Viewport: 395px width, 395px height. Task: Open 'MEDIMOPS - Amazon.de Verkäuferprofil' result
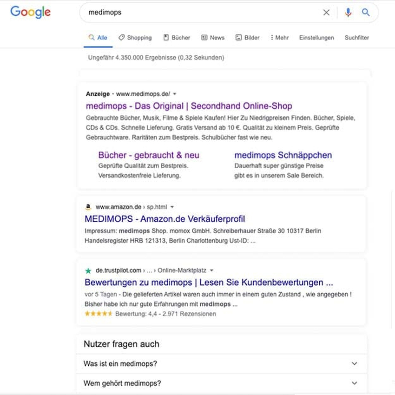pyautogui.click(x=165, y=219)
